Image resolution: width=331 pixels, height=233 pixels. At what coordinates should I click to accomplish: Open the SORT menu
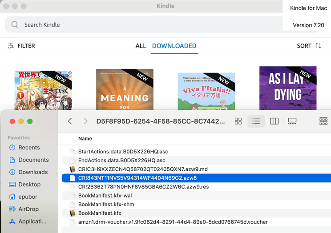coord(309,46)
